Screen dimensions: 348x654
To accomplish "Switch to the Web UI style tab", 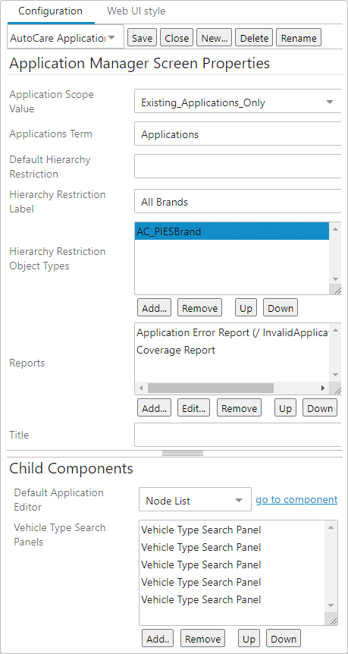I will click(x=136, y=11).
